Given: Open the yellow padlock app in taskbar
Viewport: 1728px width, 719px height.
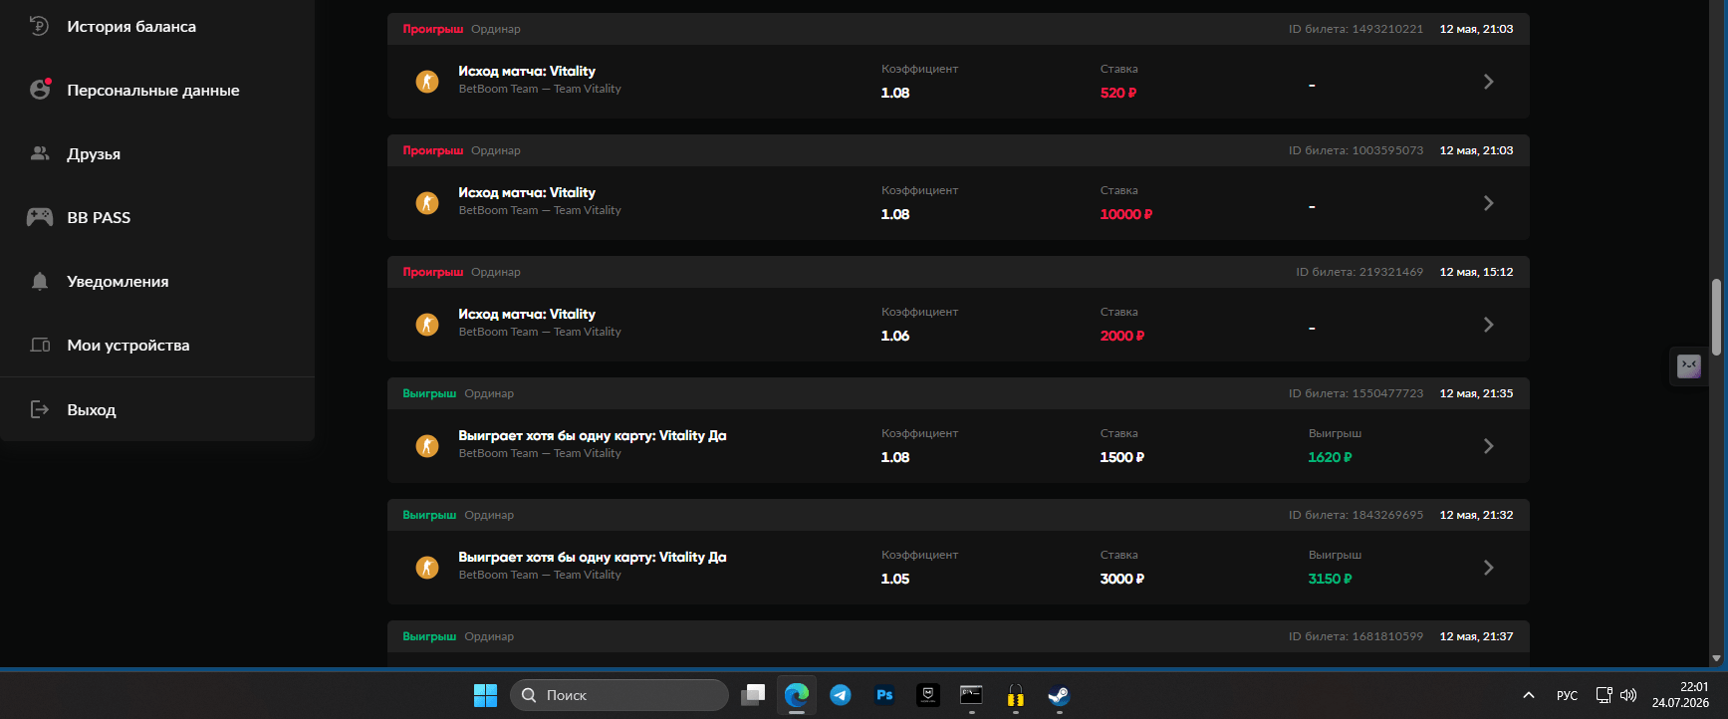Looking at the screenshot, I should coord(1016,695).
